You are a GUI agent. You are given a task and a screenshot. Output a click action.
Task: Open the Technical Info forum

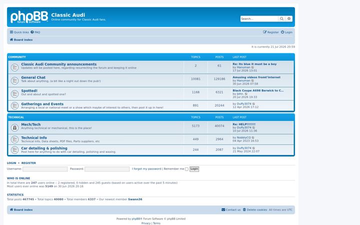[34, 138]
